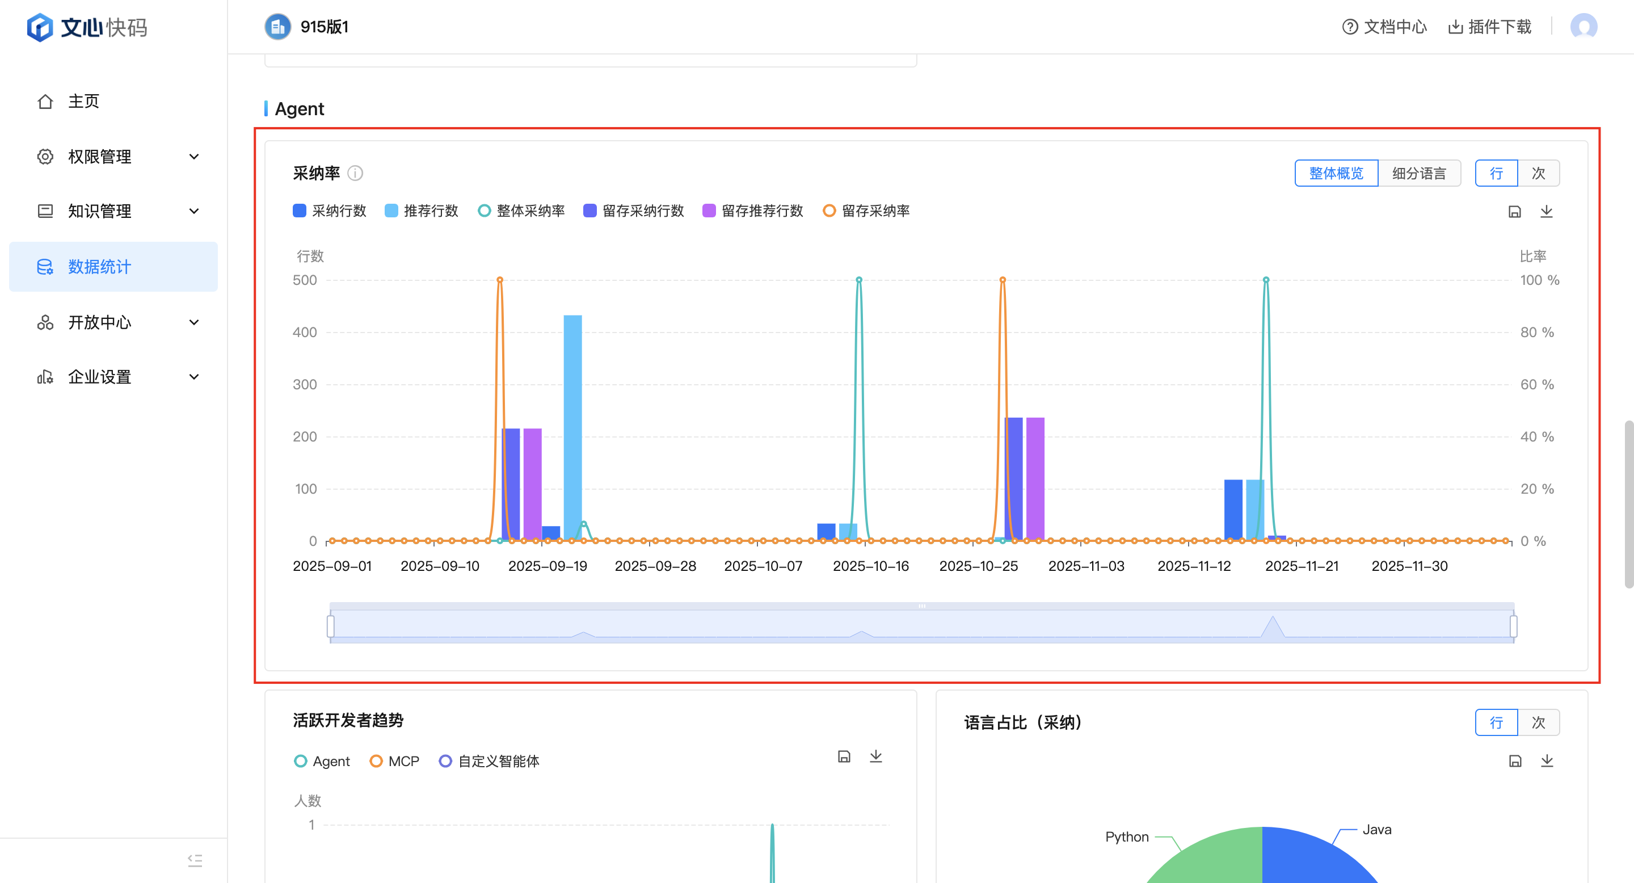Click the left handle of chart zoom slider
Image resolution: width=1634 pixels, height=883 pixels.
pos(330,626)
